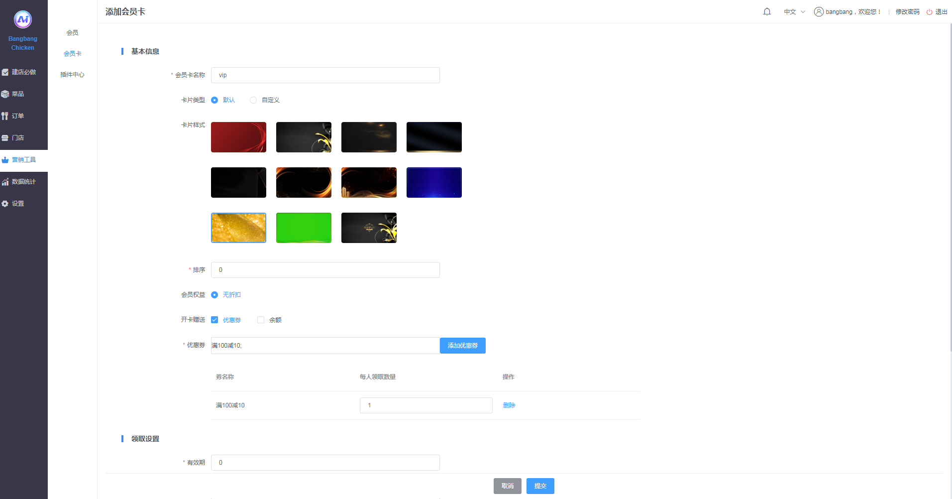Go to the 会员卡 submenu
Viewport: 952px width, 499px height.
(73, 54)
